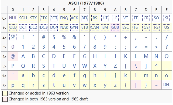
Task: Select the SP space character link
Action: click(x=13, y=37)
